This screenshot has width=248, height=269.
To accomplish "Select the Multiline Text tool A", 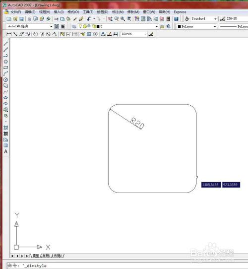I will (5, 152).
